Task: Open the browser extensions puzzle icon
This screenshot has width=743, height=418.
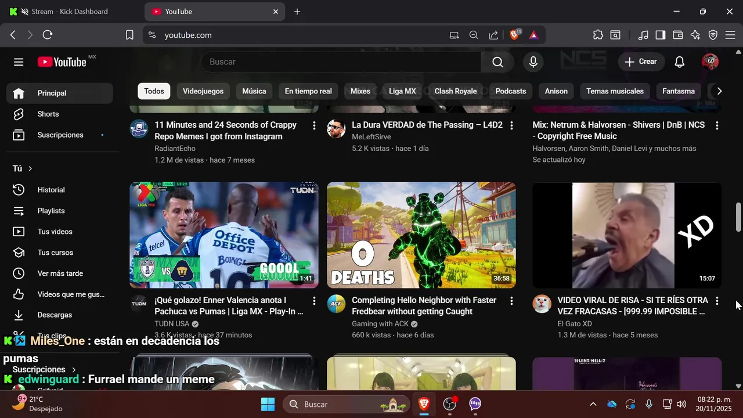Action: tap(598, 35)
